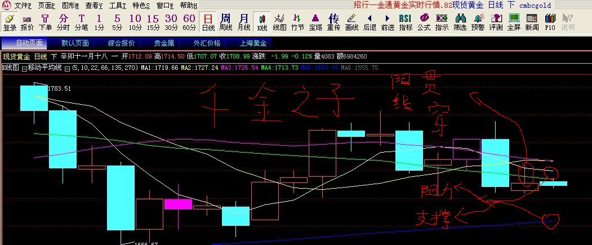The height and width of the screenshot is (245, 592).
Task: Click the 1783.51 high price label
Action: click(x=59, y=89)
